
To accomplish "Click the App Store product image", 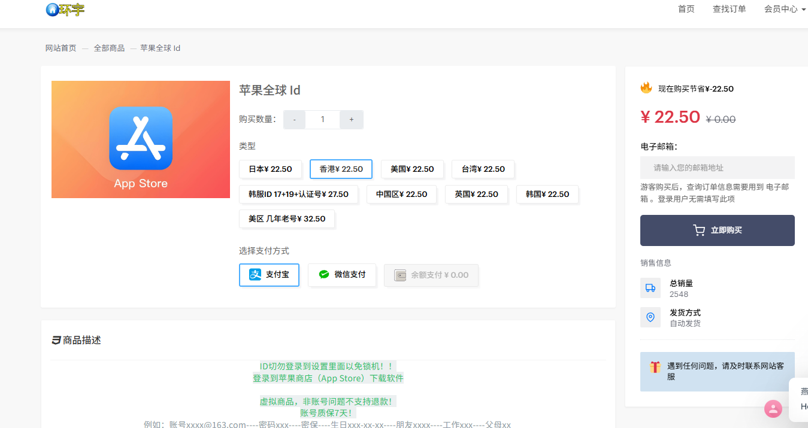I will pyautogui.click(x=141, y=139).
